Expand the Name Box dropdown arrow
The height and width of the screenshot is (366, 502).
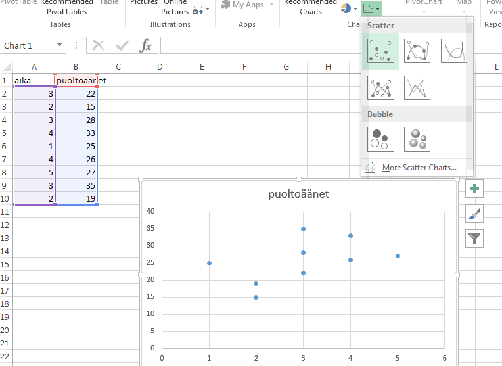(60, 45)
